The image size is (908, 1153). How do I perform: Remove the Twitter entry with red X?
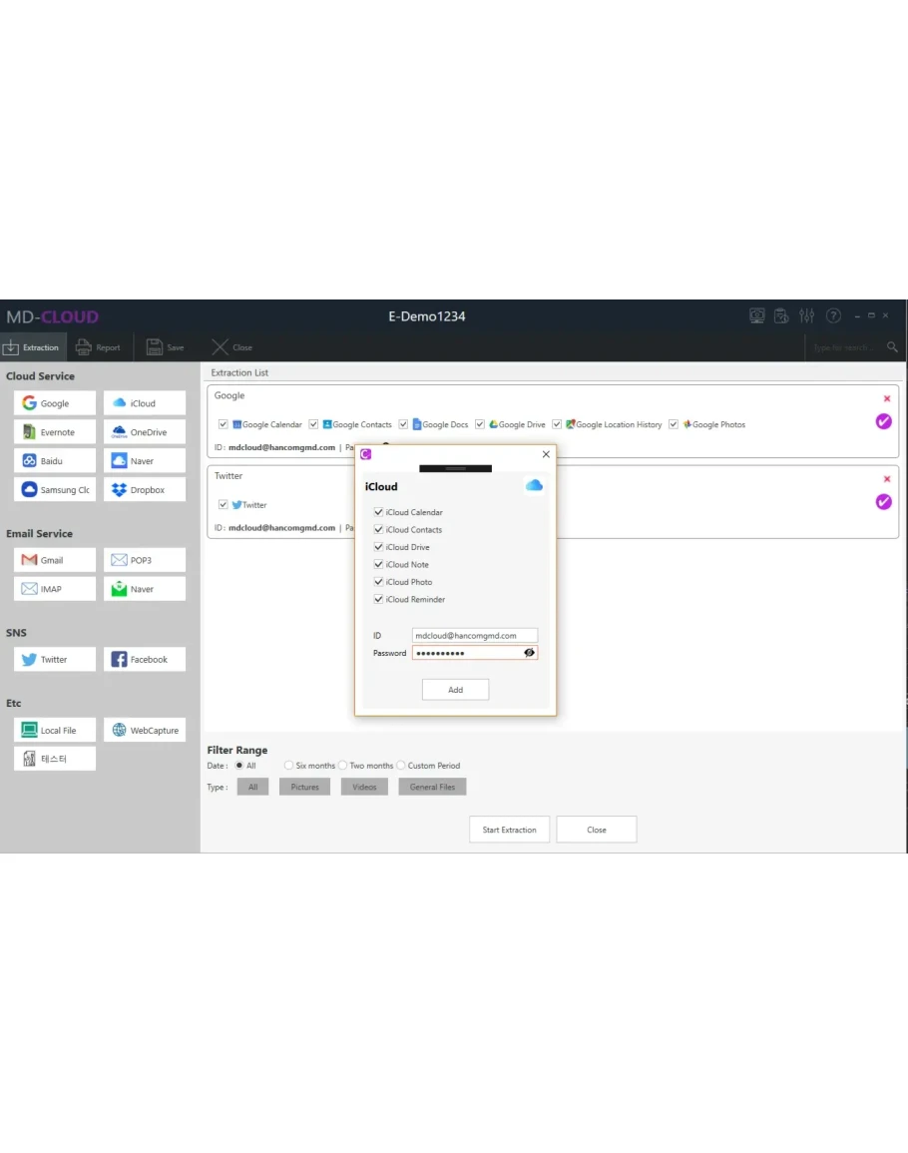click(887, 479)
